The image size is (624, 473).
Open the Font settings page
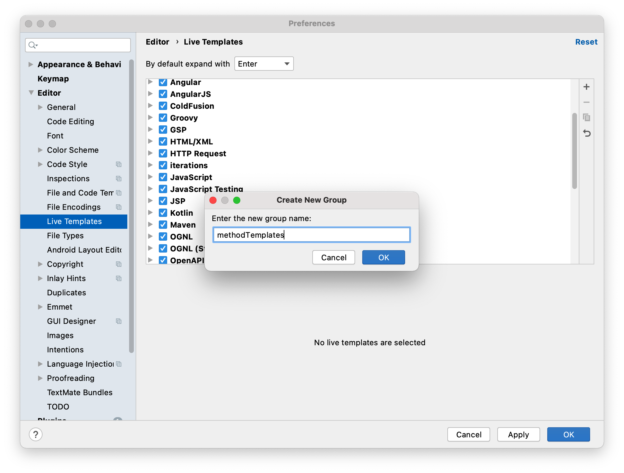pyautogui.click(x=55, y=136)
